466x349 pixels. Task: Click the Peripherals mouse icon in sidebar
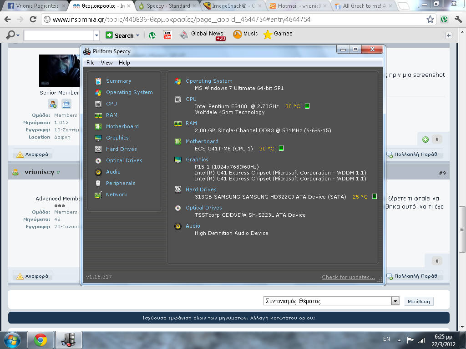(x=98, y=183)
